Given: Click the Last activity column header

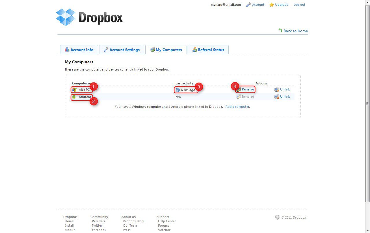Looking at the screenshot, I should point(184,83).
